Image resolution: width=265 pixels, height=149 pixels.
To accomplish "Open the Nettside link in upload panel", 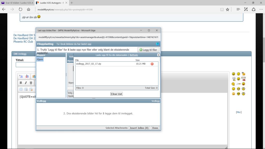I will (x=134, y=55).
